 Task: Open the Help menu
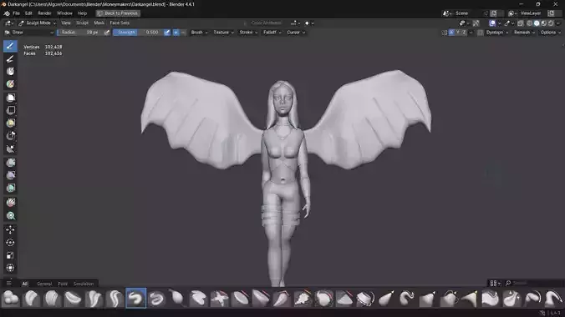[82, 13]
